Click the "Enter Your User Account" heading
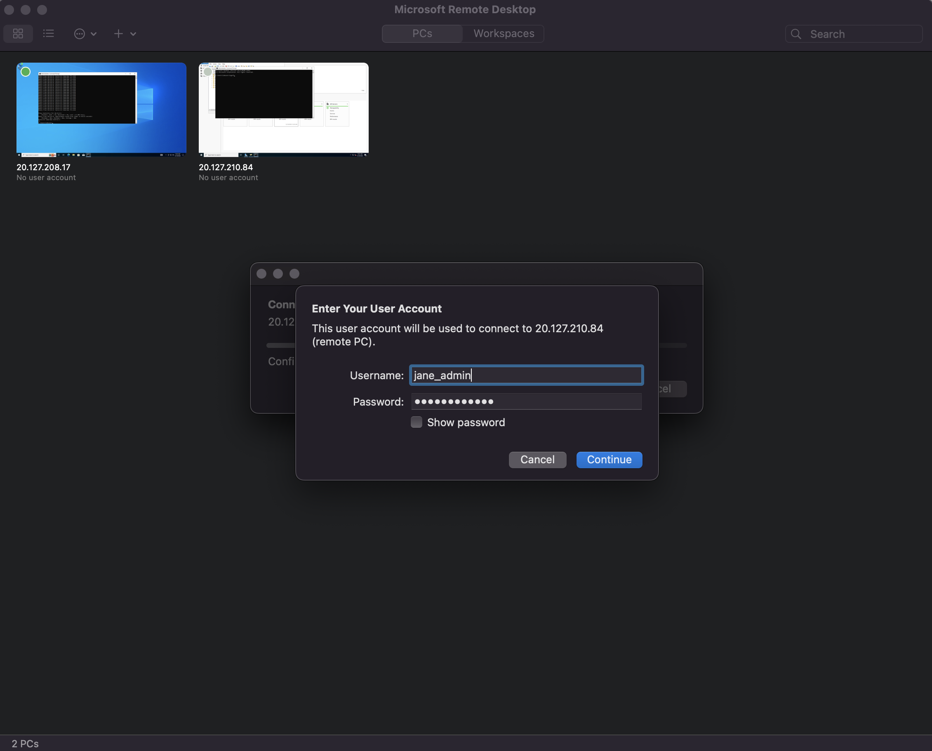The height and width of the screenshot is (751, 932). point(377,308)
